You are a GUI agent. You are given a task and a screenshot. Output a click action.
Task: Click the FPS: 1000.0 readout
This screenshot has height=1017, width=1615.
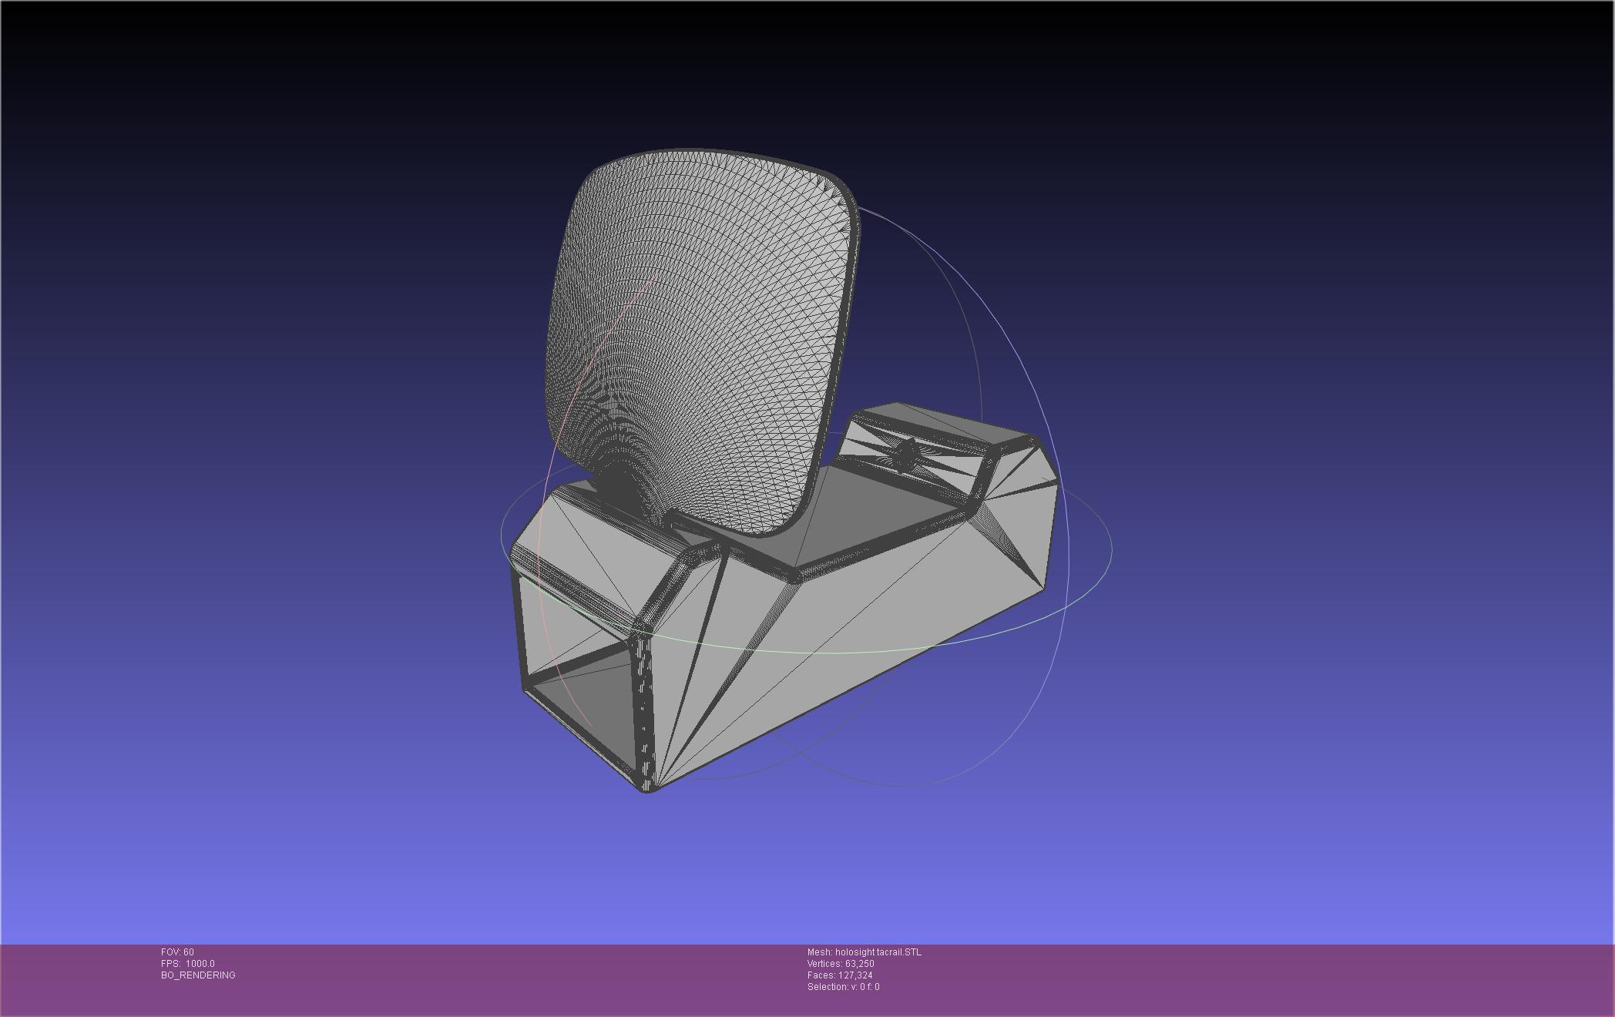point(187,964)
